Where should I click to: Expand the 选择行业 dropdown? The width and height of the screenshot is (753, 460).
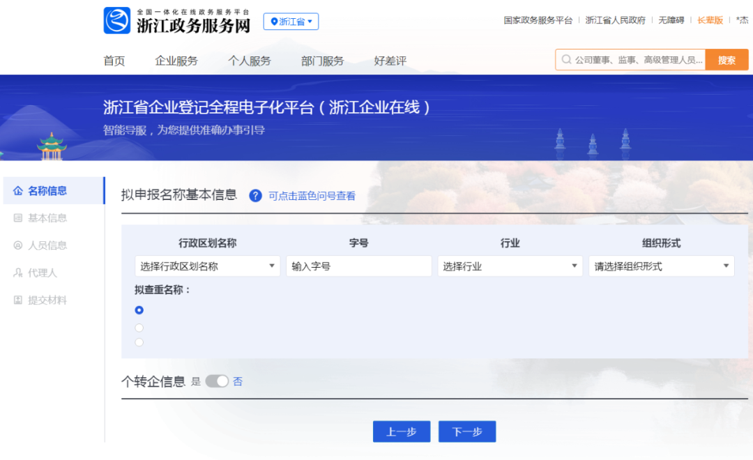coord(510,266)
